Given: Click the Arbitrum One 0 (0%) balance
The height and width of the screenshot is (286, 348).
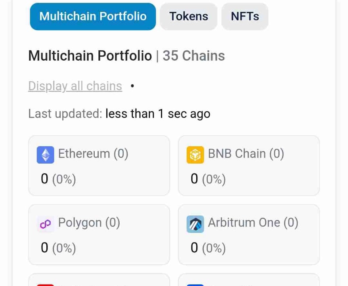Looking at the screenshot, I should coord(208,248).
